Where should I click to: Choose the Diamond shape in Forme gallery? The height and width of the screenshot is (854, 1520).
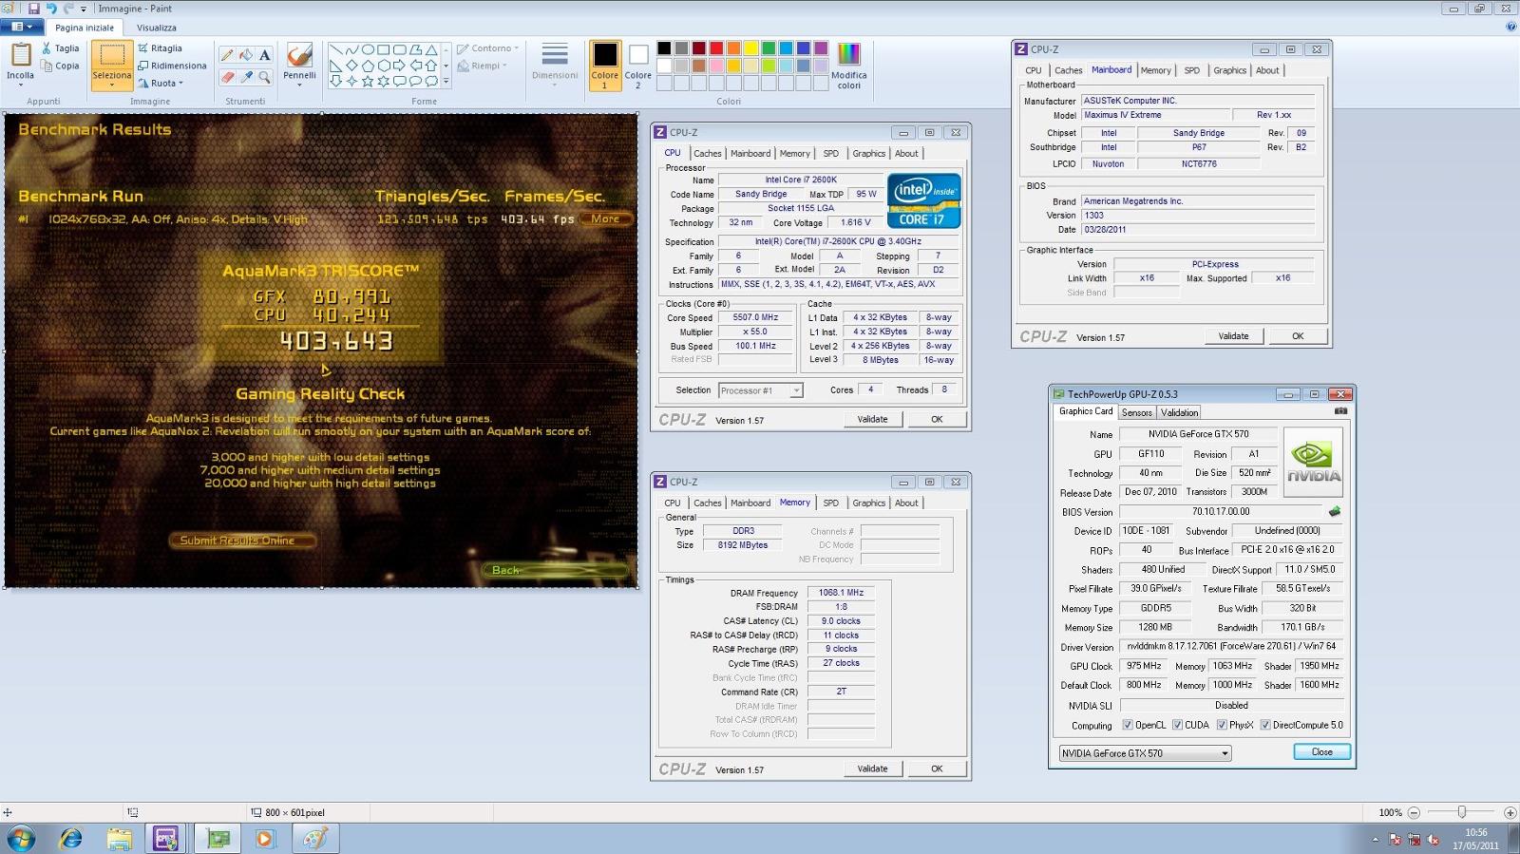click(351, 66)
